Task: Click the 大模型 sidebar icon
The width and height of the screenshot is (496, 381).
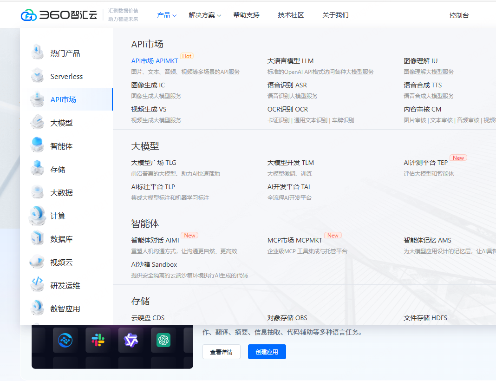Action: (37, 122)
